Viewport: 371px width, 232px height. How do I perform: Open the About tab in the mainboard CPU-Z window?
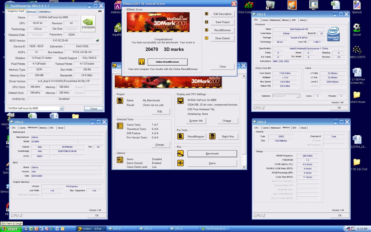click(60, 128)
